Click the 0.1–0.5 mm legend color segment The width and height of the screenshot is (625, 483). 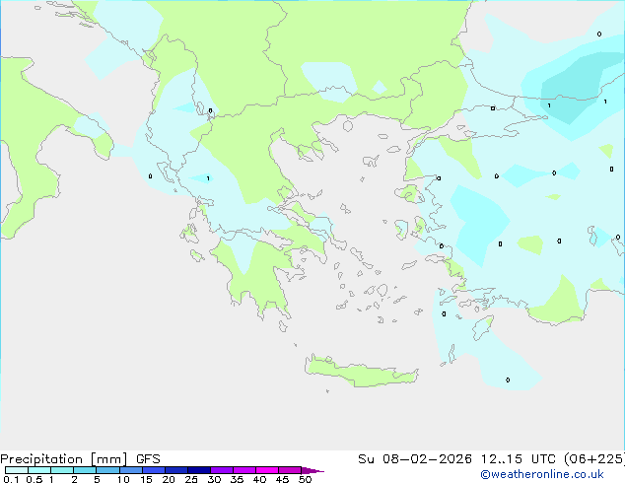coord(17,470)
